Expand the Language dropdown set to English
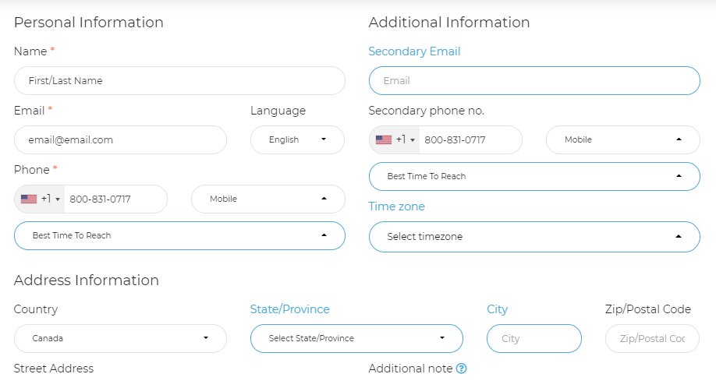Image resolution: width=716 pixels, height=381 pixels. pos(297,140)
